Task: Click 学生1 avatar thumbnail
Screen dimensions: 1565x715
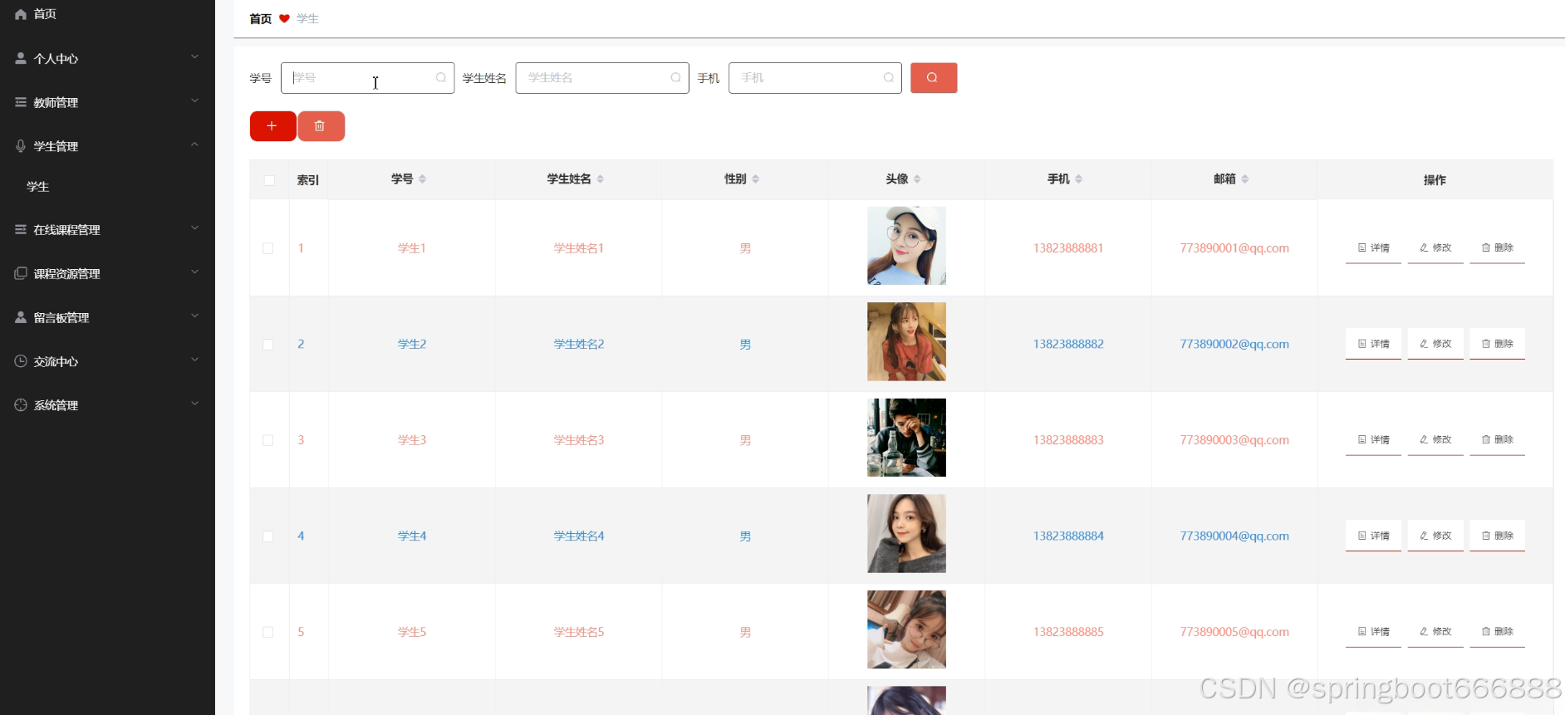Action: [x=906, y=246]
